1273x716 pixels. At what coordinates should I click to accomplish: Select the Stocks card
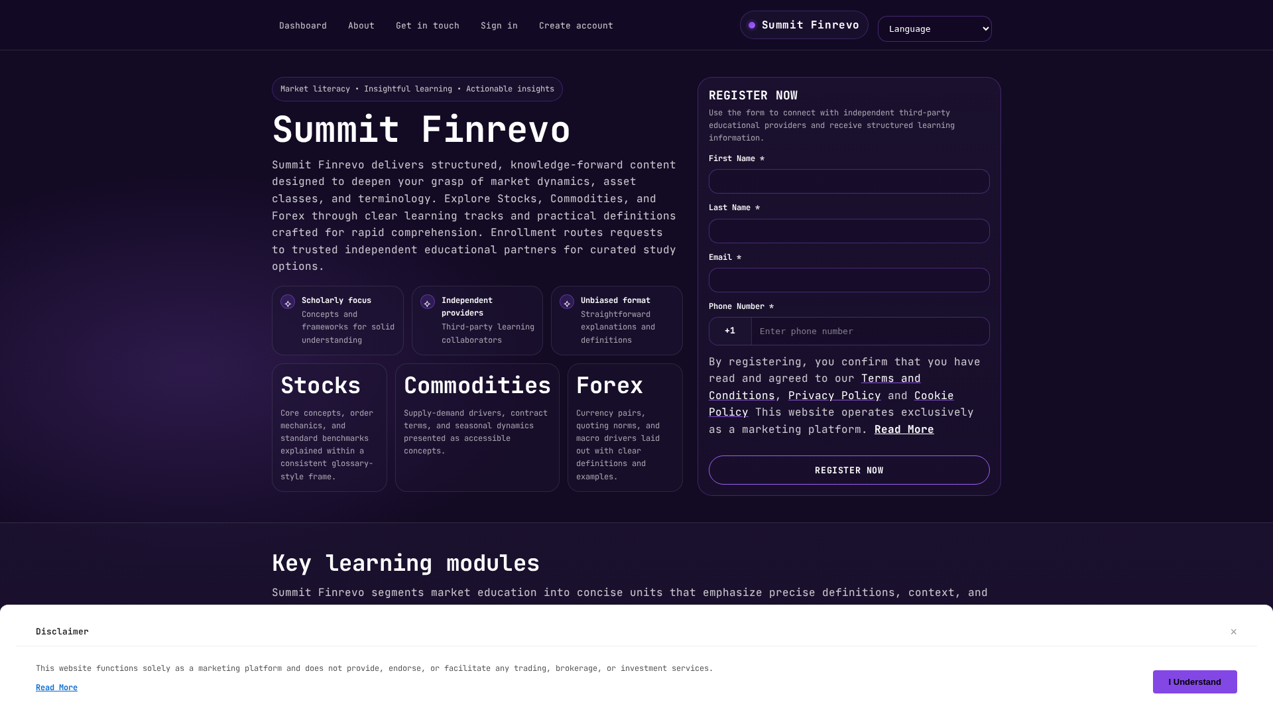click(x=330, y=428)
